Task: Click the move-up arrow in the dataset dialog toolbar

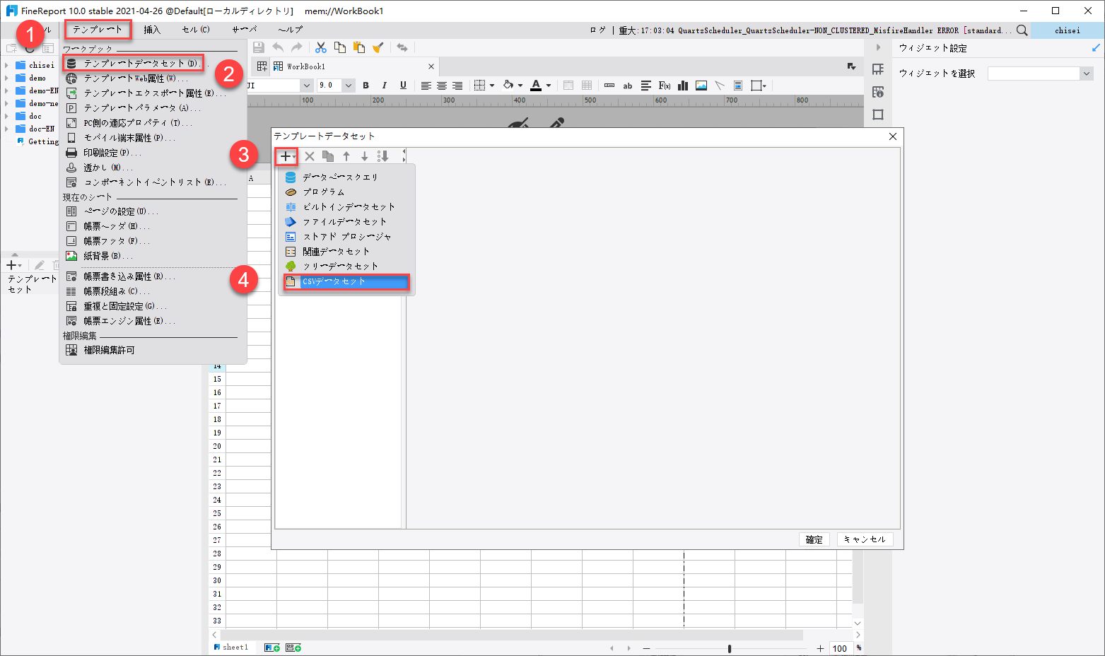Action: point(346,156)
